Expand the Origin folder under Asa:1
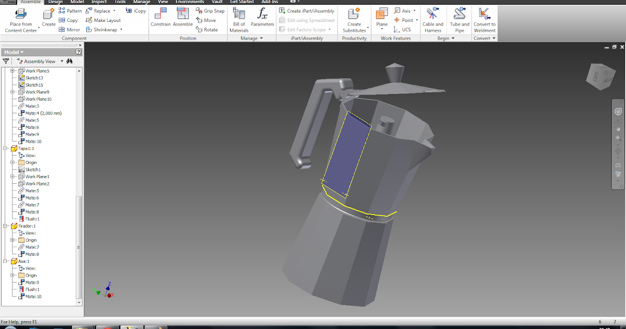The width and height of the screenshot is (626, 329). pos(13,275)
